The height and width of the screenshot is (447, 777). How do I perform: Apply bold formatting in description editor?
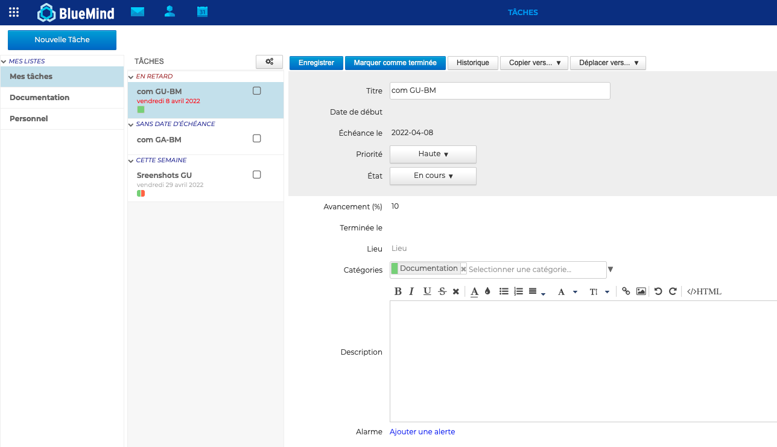click(398, 291)
